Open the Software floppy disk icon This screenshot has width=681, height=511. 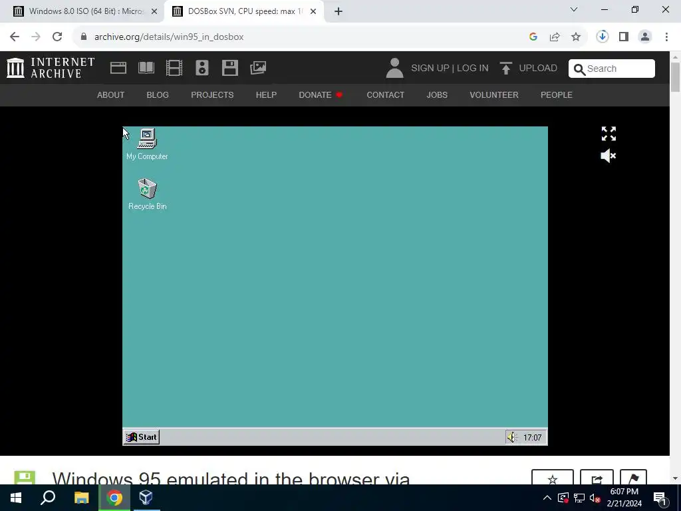pos(229,68)
